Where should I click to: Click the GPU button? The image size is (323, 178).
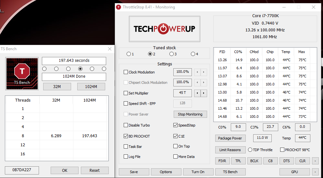pyautogui.click(x=294, y=172)
